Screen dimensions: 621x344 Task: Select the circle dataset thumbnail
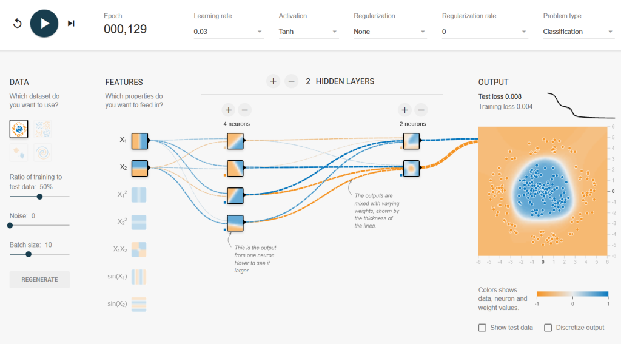(x=19, y=129)
